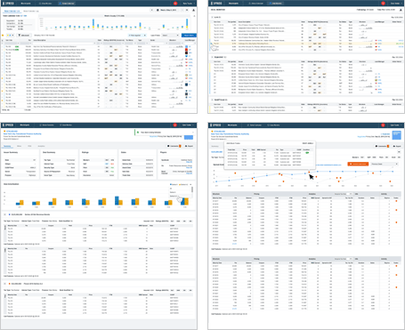Click first View All link in Players card
The image size is (405, 330).
[189, 162]
